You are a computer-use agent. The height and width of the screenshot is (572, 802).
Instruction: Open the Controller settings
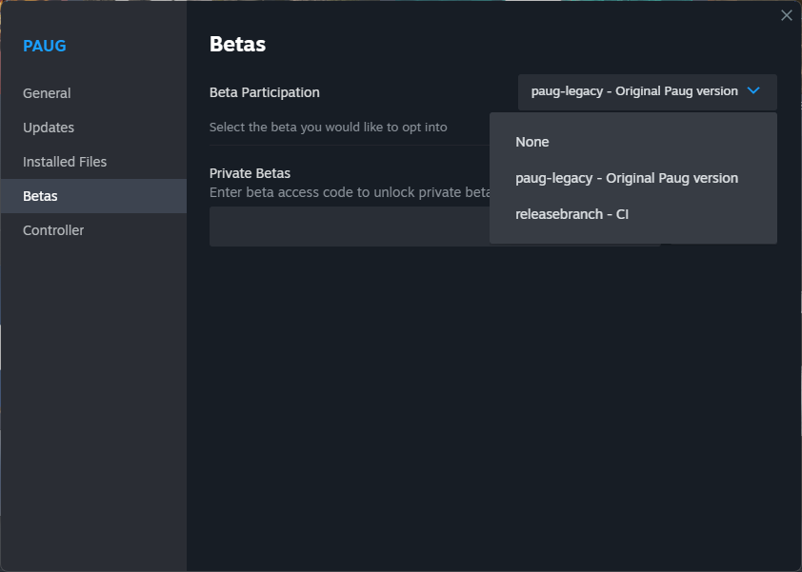53,230
